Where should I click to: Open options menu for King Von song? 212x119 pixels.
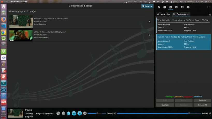click(x=149, y=21)
